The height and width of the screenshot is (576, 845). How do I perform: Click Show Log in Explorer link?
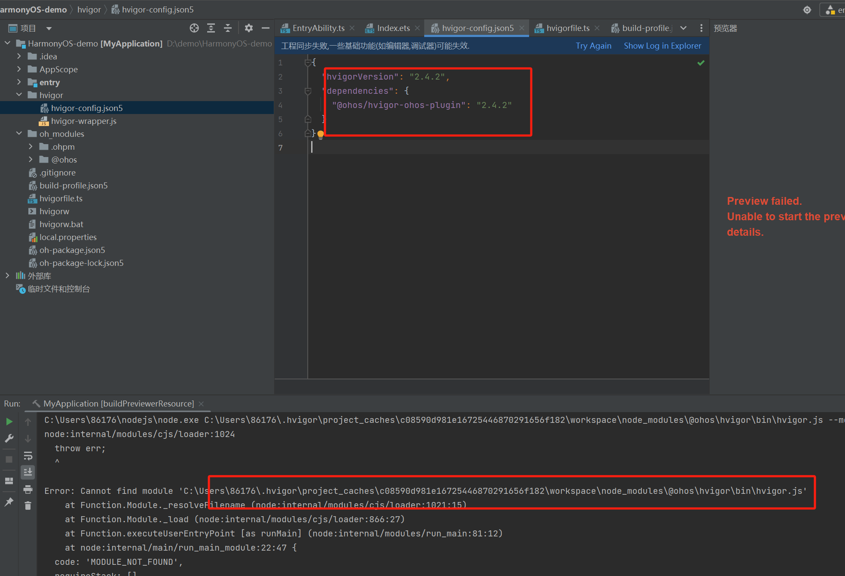(x=662, y=46)
